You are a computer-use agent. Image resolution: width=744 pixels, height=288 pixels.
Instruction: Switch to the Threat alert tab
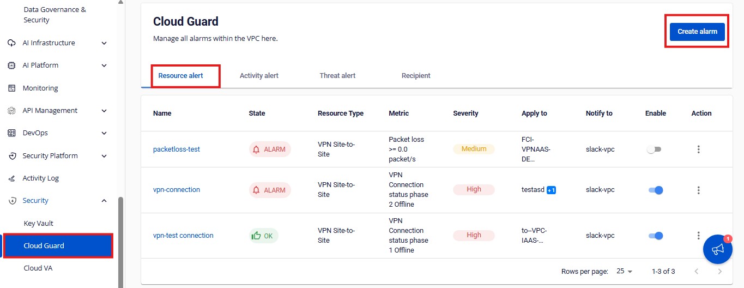pyautogui.click(x=337, y=76)
